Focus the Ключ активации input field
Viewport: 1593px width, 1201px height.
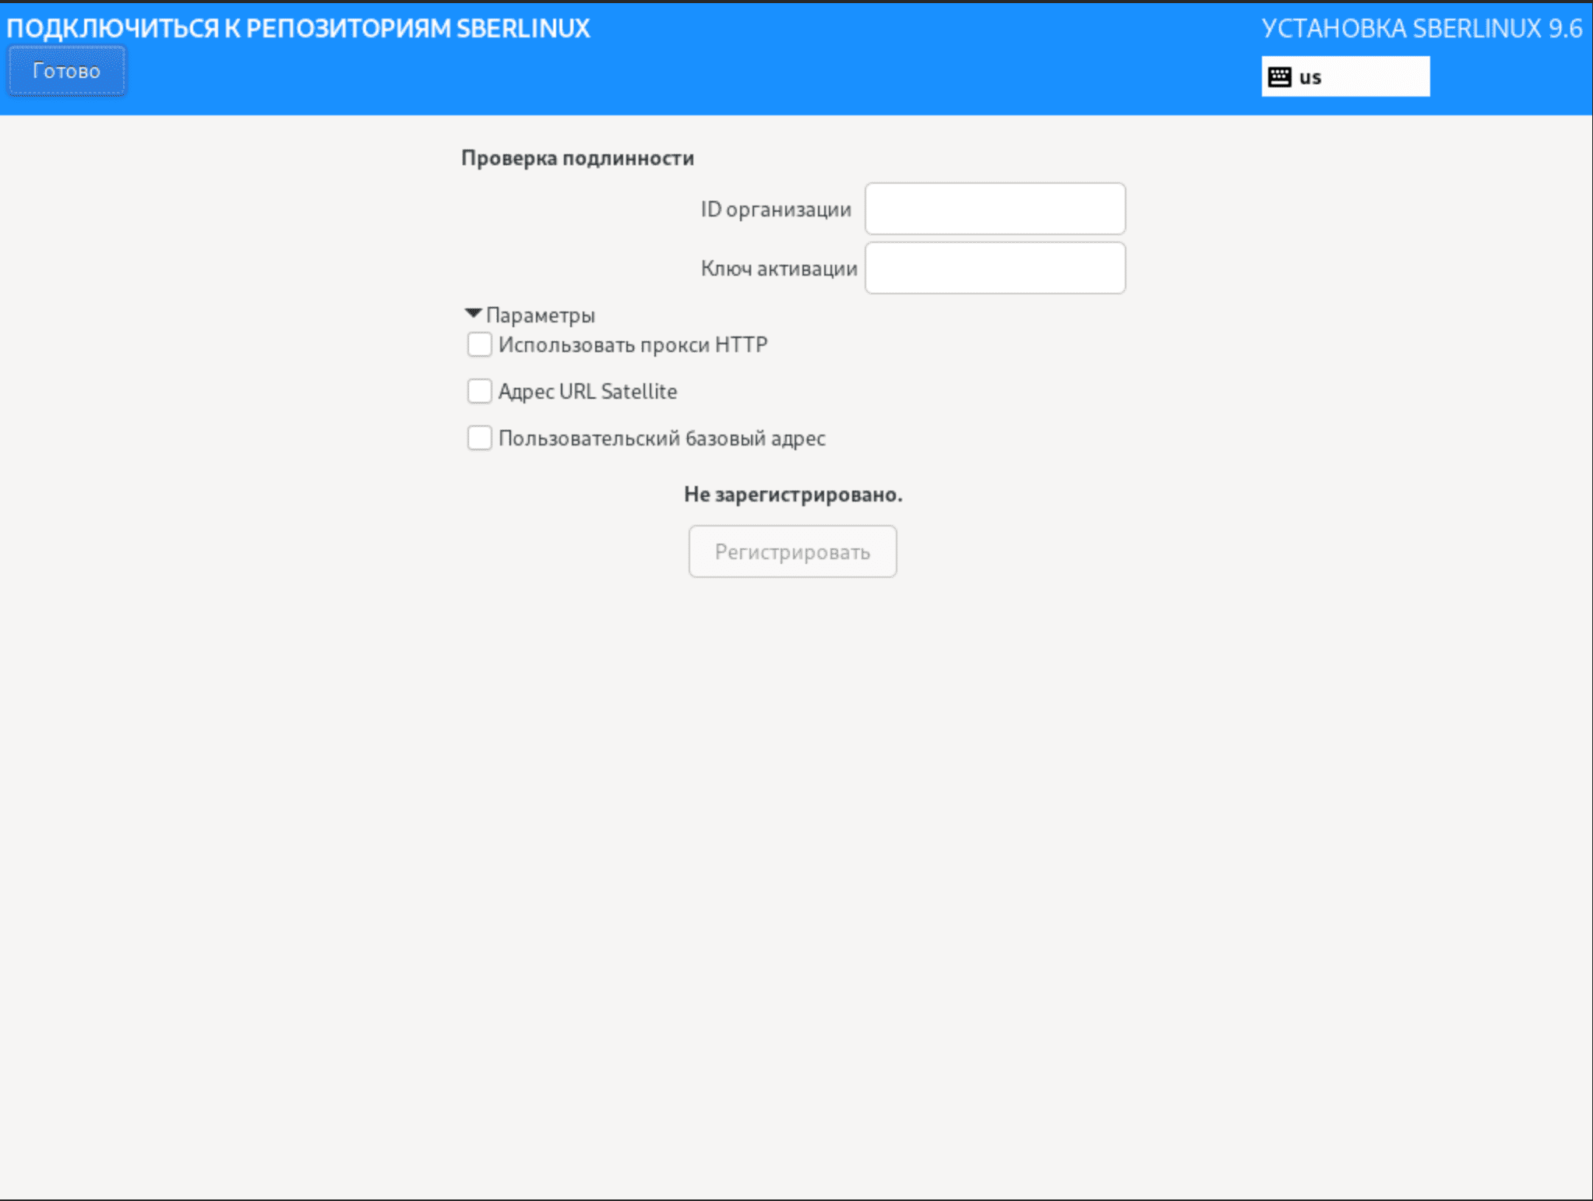(x=995, y=268)
